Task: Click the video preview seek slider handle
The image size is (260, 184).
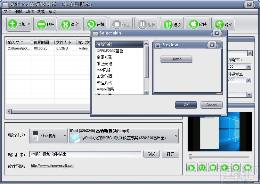Action: [x=190, y=157]
